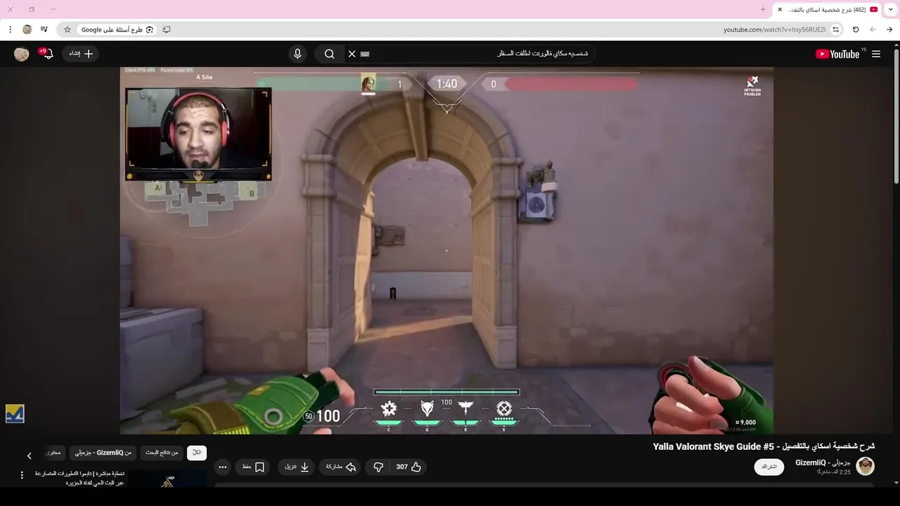Switch to the YouTube video tab

coord(828,9)
